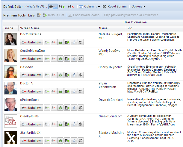The image size is (183, 147).
Task: Click the @ mention icon for ePatientDave
Action: pos(81,108)
